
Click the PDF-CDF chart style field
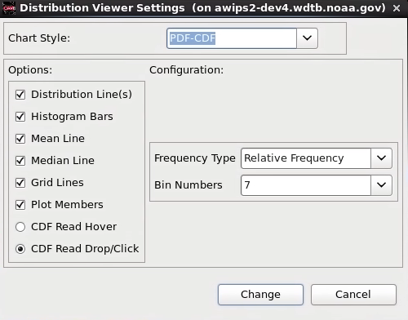(232, 38)
